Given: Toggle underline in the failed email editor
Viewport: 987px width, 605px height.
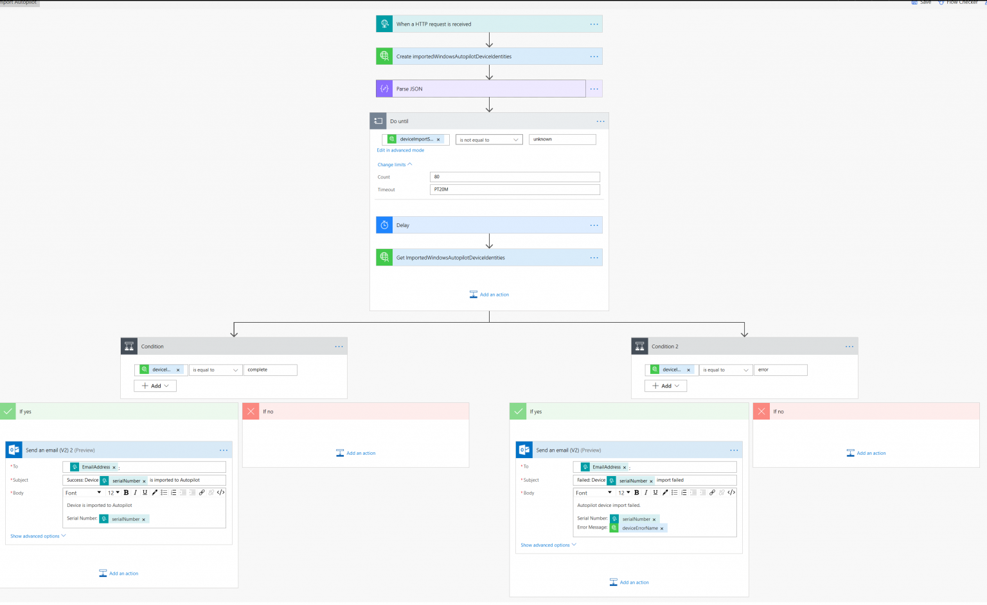Looking at the screenshot, I should pyautogui.click(x=655, y=492).
